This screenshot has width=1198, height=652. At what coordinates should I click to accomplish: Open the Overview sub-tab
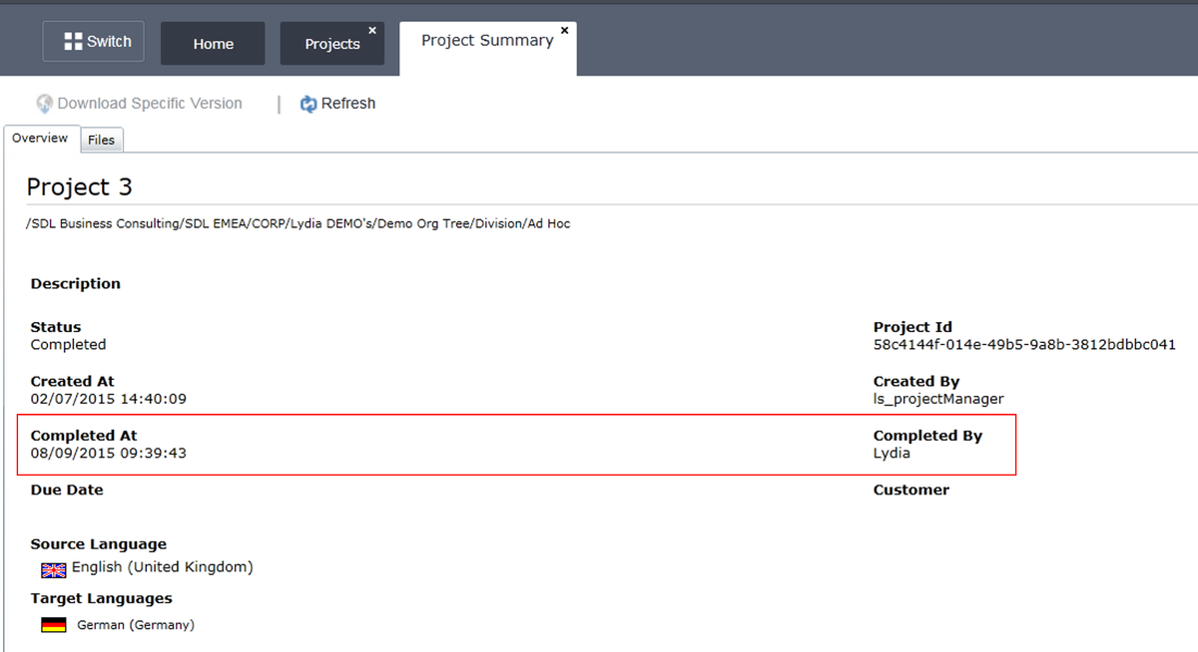40,139
